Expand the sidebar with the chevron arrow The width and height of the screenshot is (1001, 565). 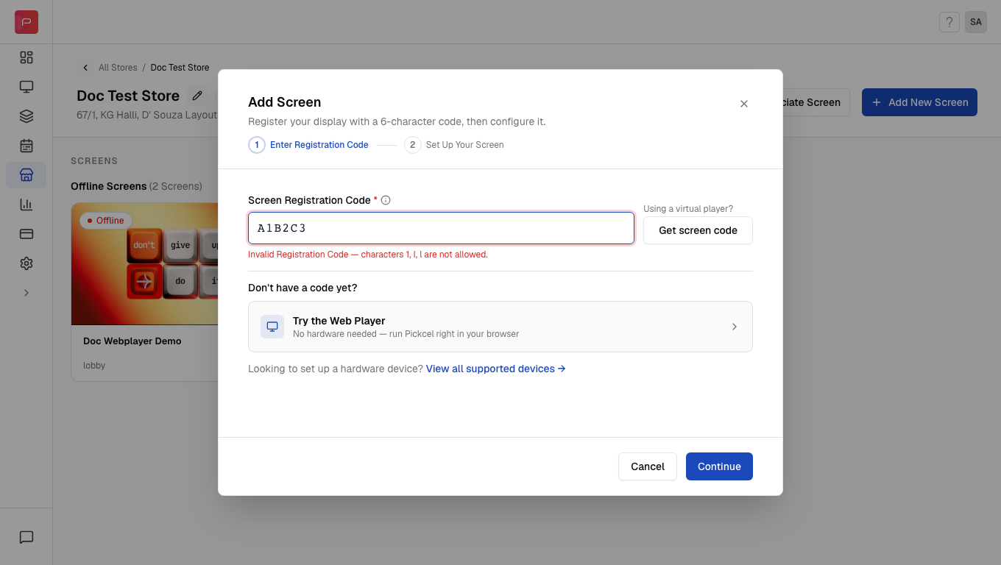click(26, 293)
